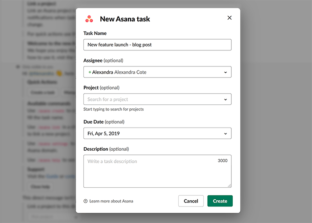Image resolution: width=312 pixels, height=223 pixels.
Task: Click the Project (optional) label
Action: point(101,87)
